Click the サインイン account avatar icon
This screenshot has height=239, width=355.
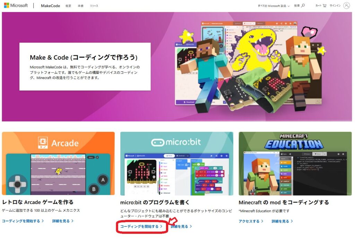(x=346, y=6)
